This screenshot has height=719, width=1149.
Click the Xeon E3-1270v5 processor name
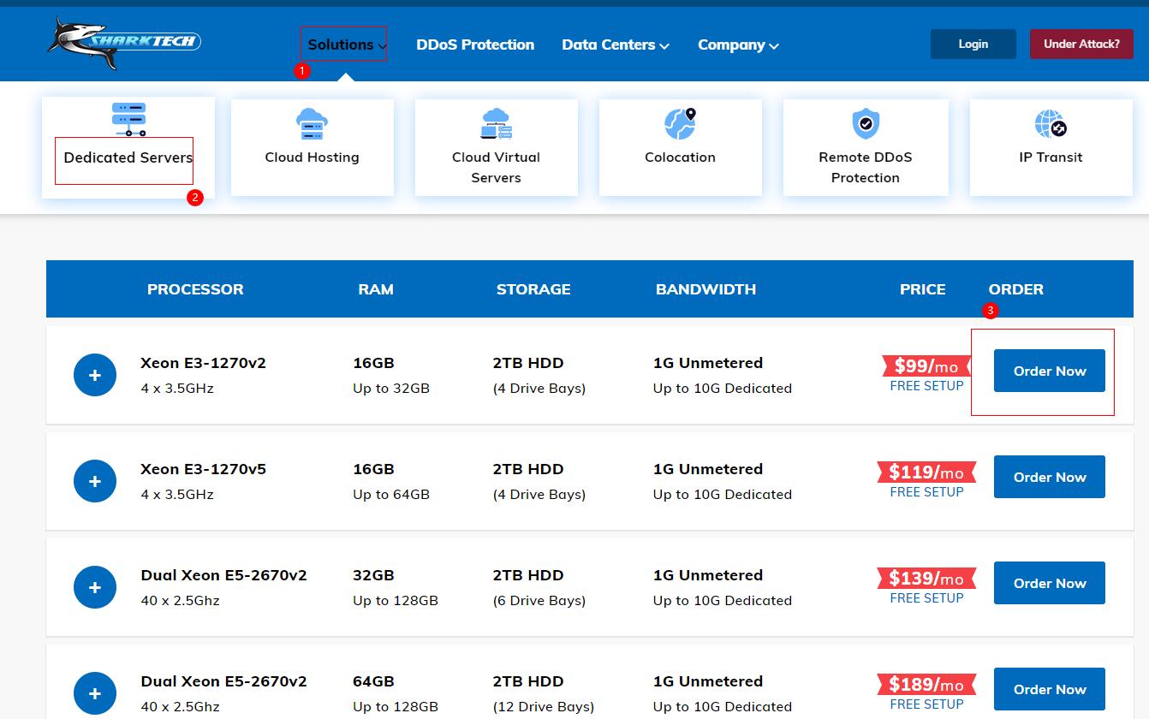[x=204, y=469]
